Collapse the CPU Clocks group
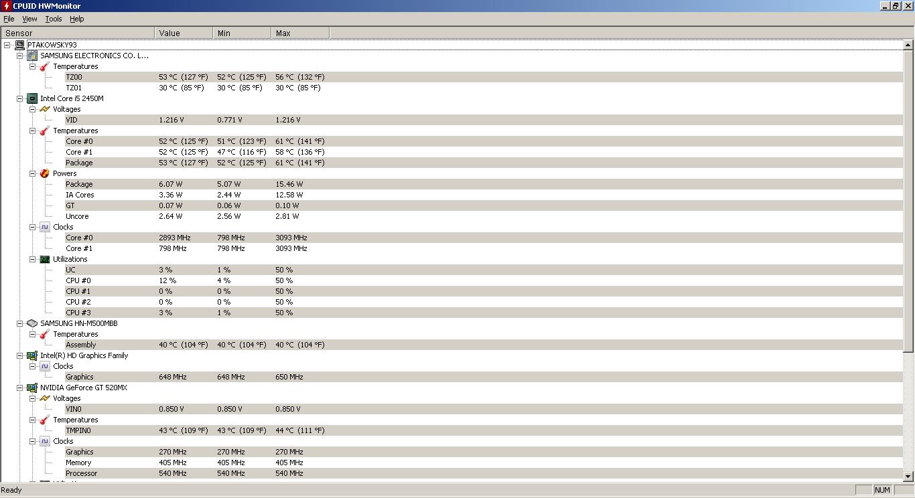 [32, 227]
